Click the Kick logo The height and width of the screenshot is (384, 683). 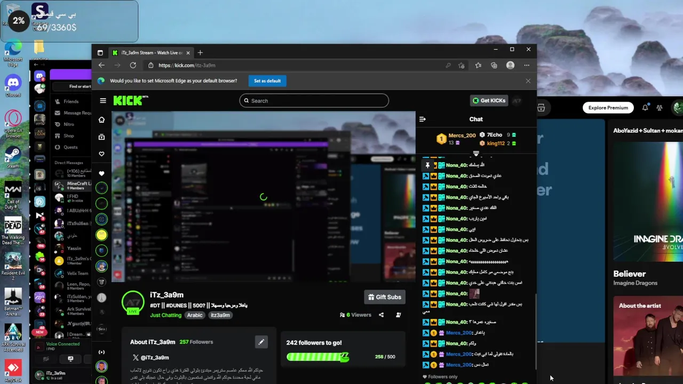[x=130, y=100]
